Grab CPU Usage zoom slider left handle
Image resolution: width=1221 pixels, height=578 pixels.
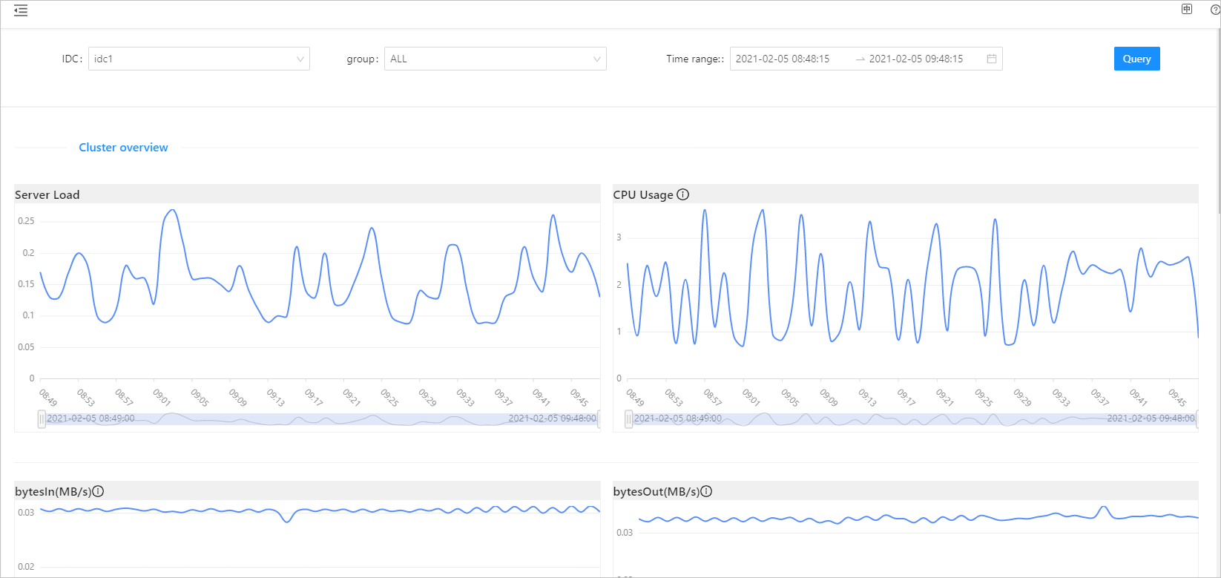pos(629,419)
